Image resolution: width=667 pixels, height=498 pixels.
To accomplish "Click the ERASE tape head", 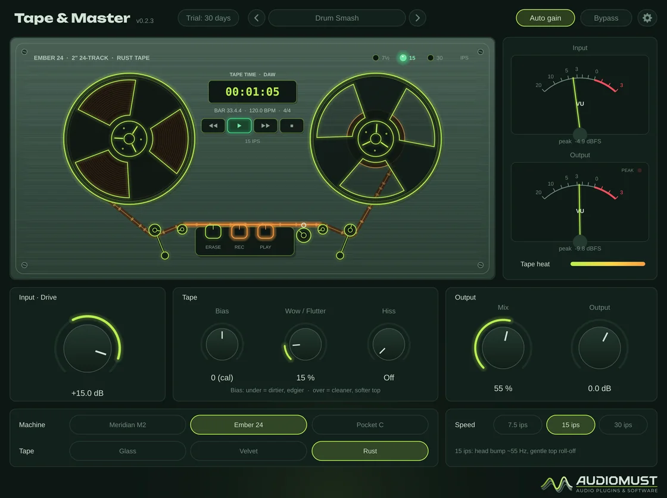I will click(213, 232).
